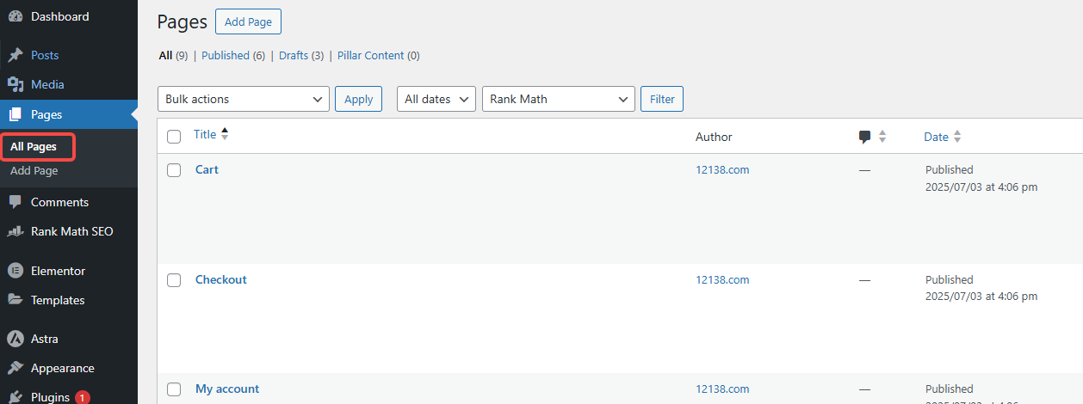The width and height of the screenshot is (1083, 404).
Task: Open the My account page title link
Action: (227, 389)
